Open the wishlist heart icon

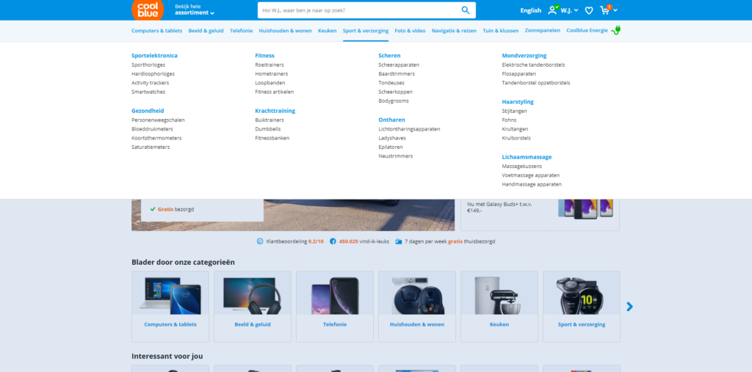[589, 10]
